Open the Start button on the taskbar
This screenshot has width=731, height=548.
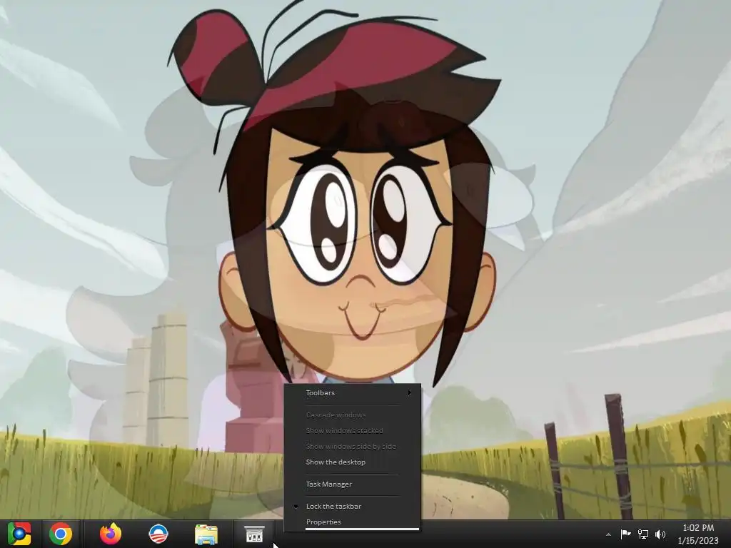pos(19,534)
